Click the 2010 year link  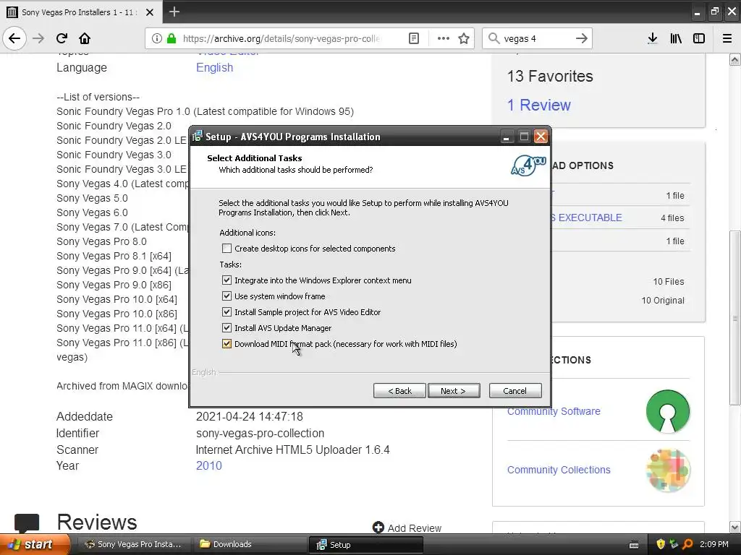pos(209,466)
